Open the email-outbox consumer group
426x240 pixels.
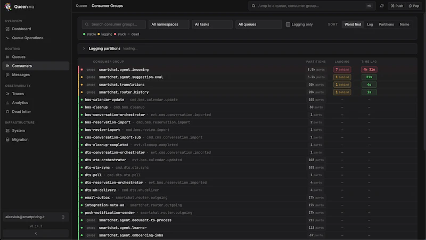(97, 197)
